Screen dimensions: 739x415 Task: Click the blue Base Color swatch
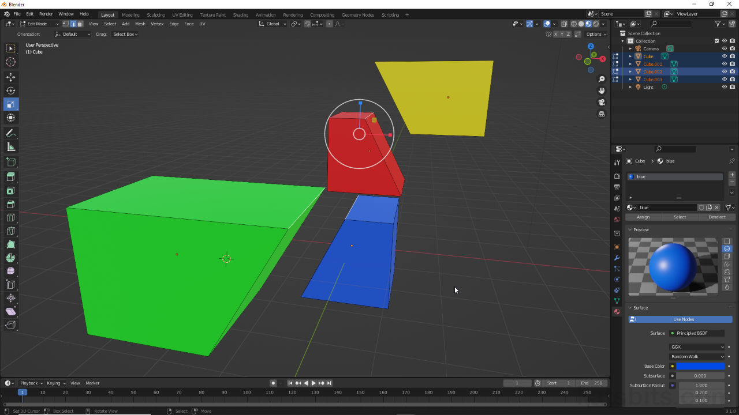699,366
